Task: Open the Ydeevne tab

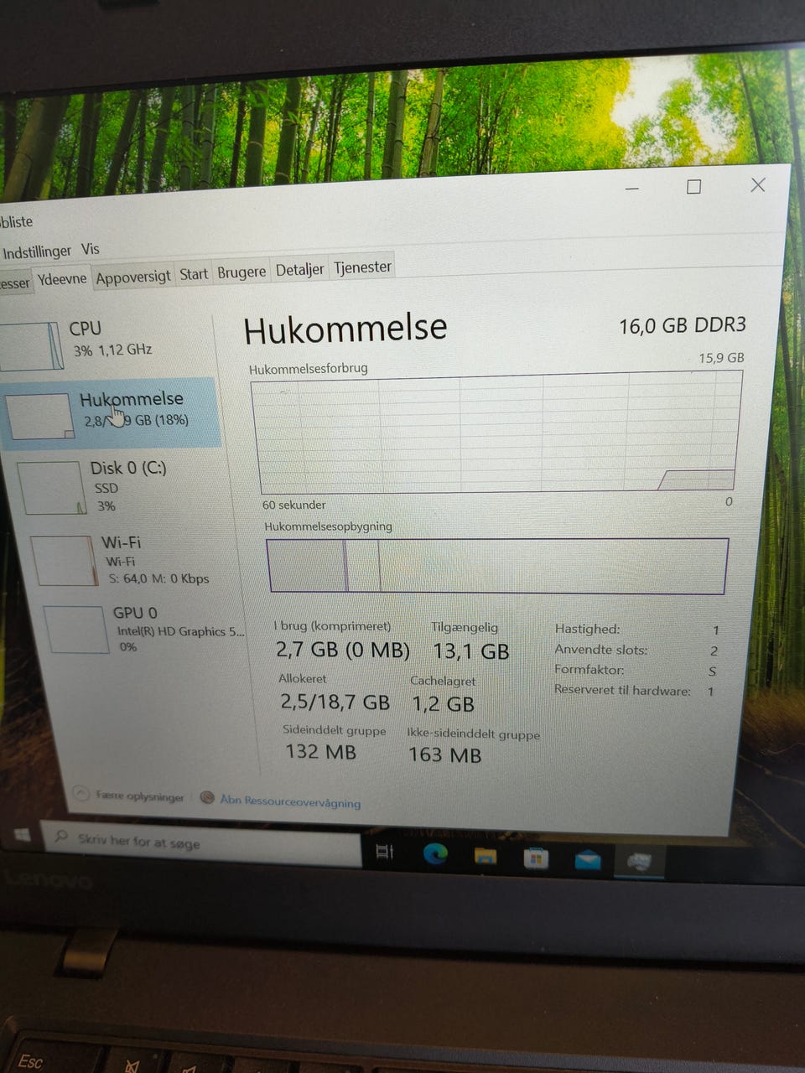Action: (x=61, y=279)
